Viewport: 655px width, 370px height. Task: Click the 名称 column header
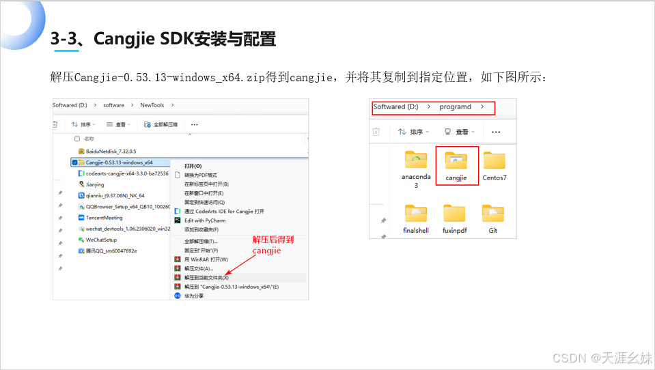tap(89, 139)
